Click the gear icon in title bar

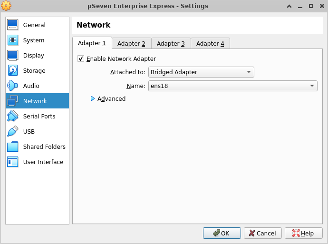(x=7, y=6)
